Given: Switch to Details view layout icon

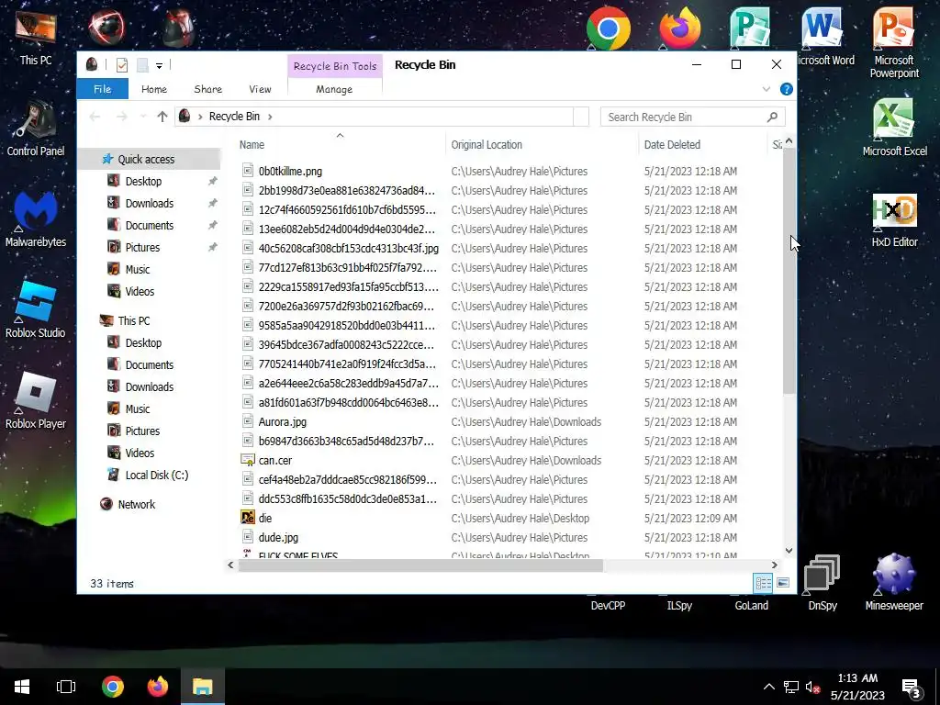Looking at the screenshot, I should pyautogui.click(x=763, y=583).
